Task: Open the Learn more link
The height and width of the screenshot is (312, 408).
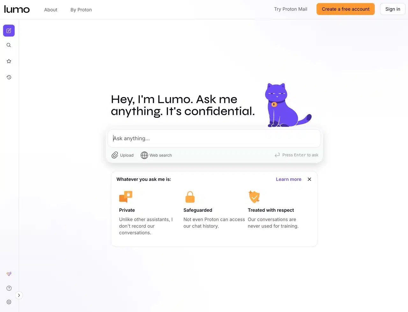Action: [288, 179]
